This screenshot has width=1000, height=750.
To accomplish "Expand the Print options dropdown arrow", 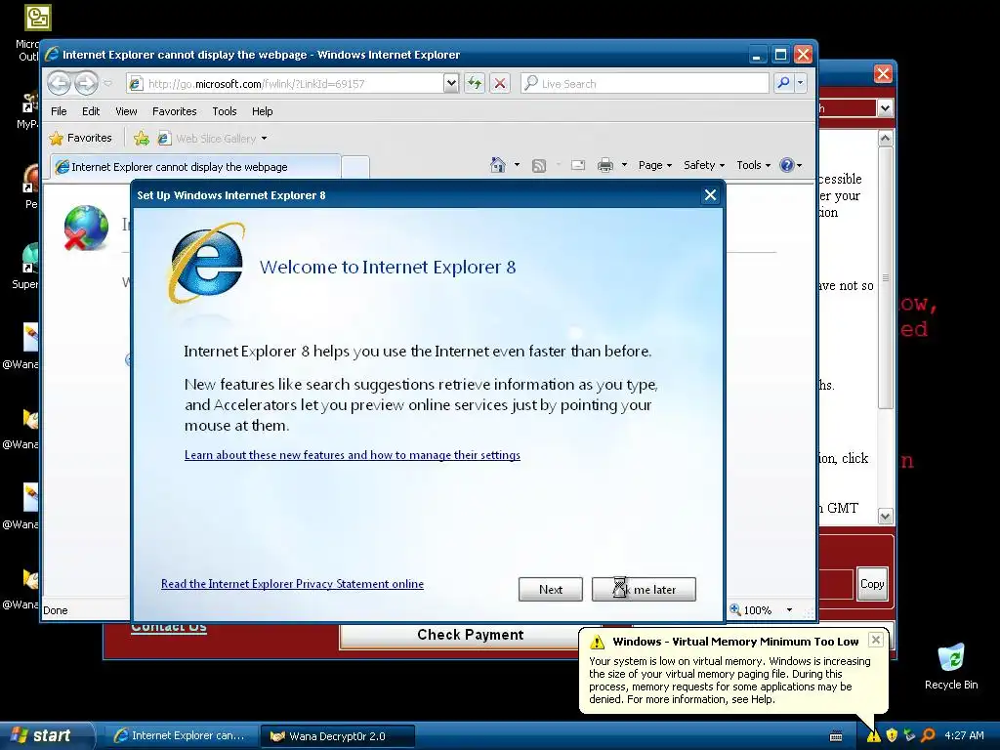I will 624,165.
